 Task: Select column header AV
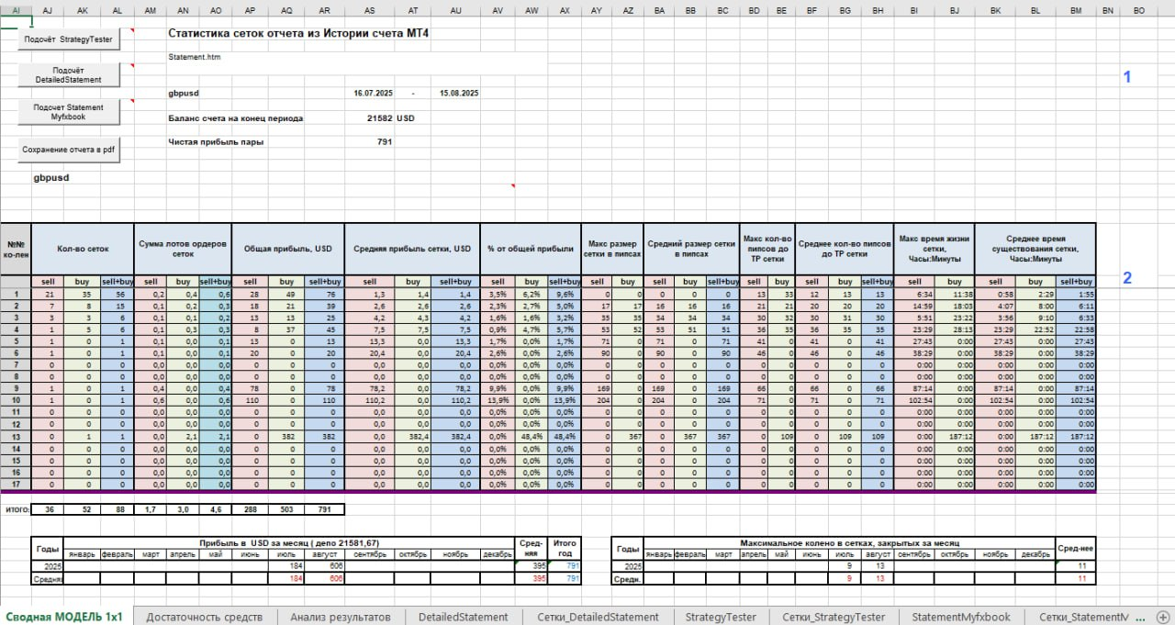point(498,9)
